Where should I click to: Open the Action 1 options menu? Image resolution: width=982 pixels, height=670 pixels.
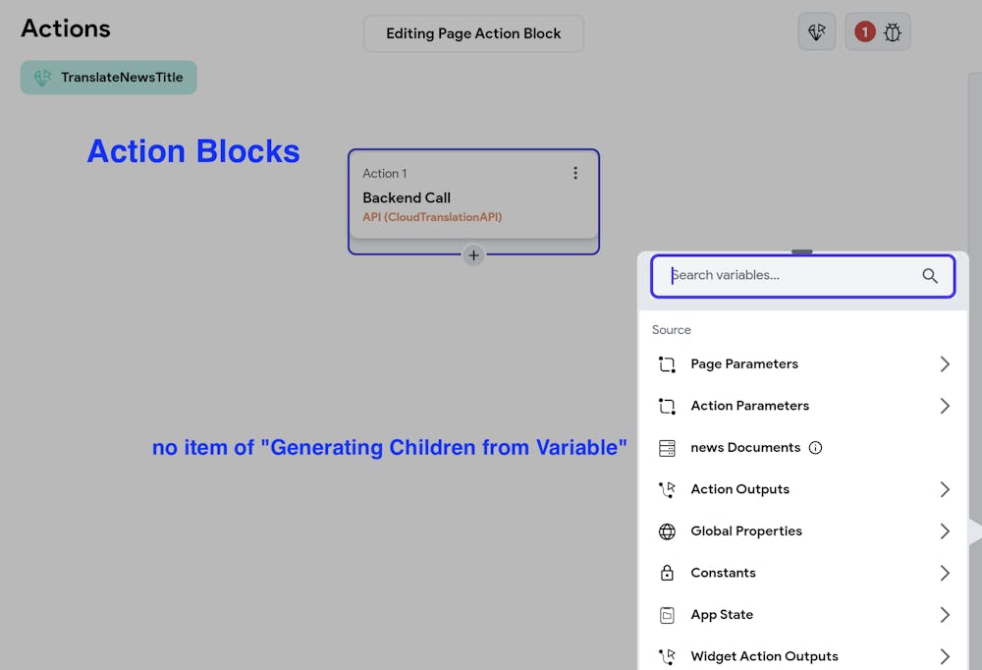(x=575, y=172)
